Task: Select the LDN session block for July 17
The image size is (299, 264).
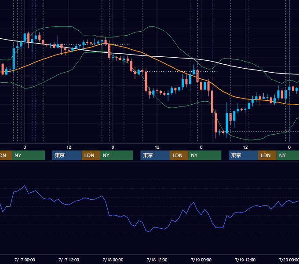Action: click(x=91, y=155)
